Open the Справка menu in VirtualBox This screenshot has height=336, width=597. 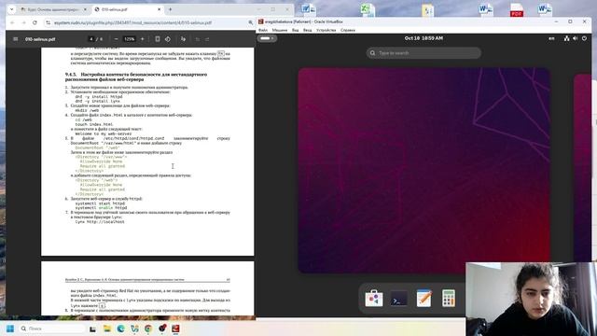pyautogui.click(x=348, y=30)
